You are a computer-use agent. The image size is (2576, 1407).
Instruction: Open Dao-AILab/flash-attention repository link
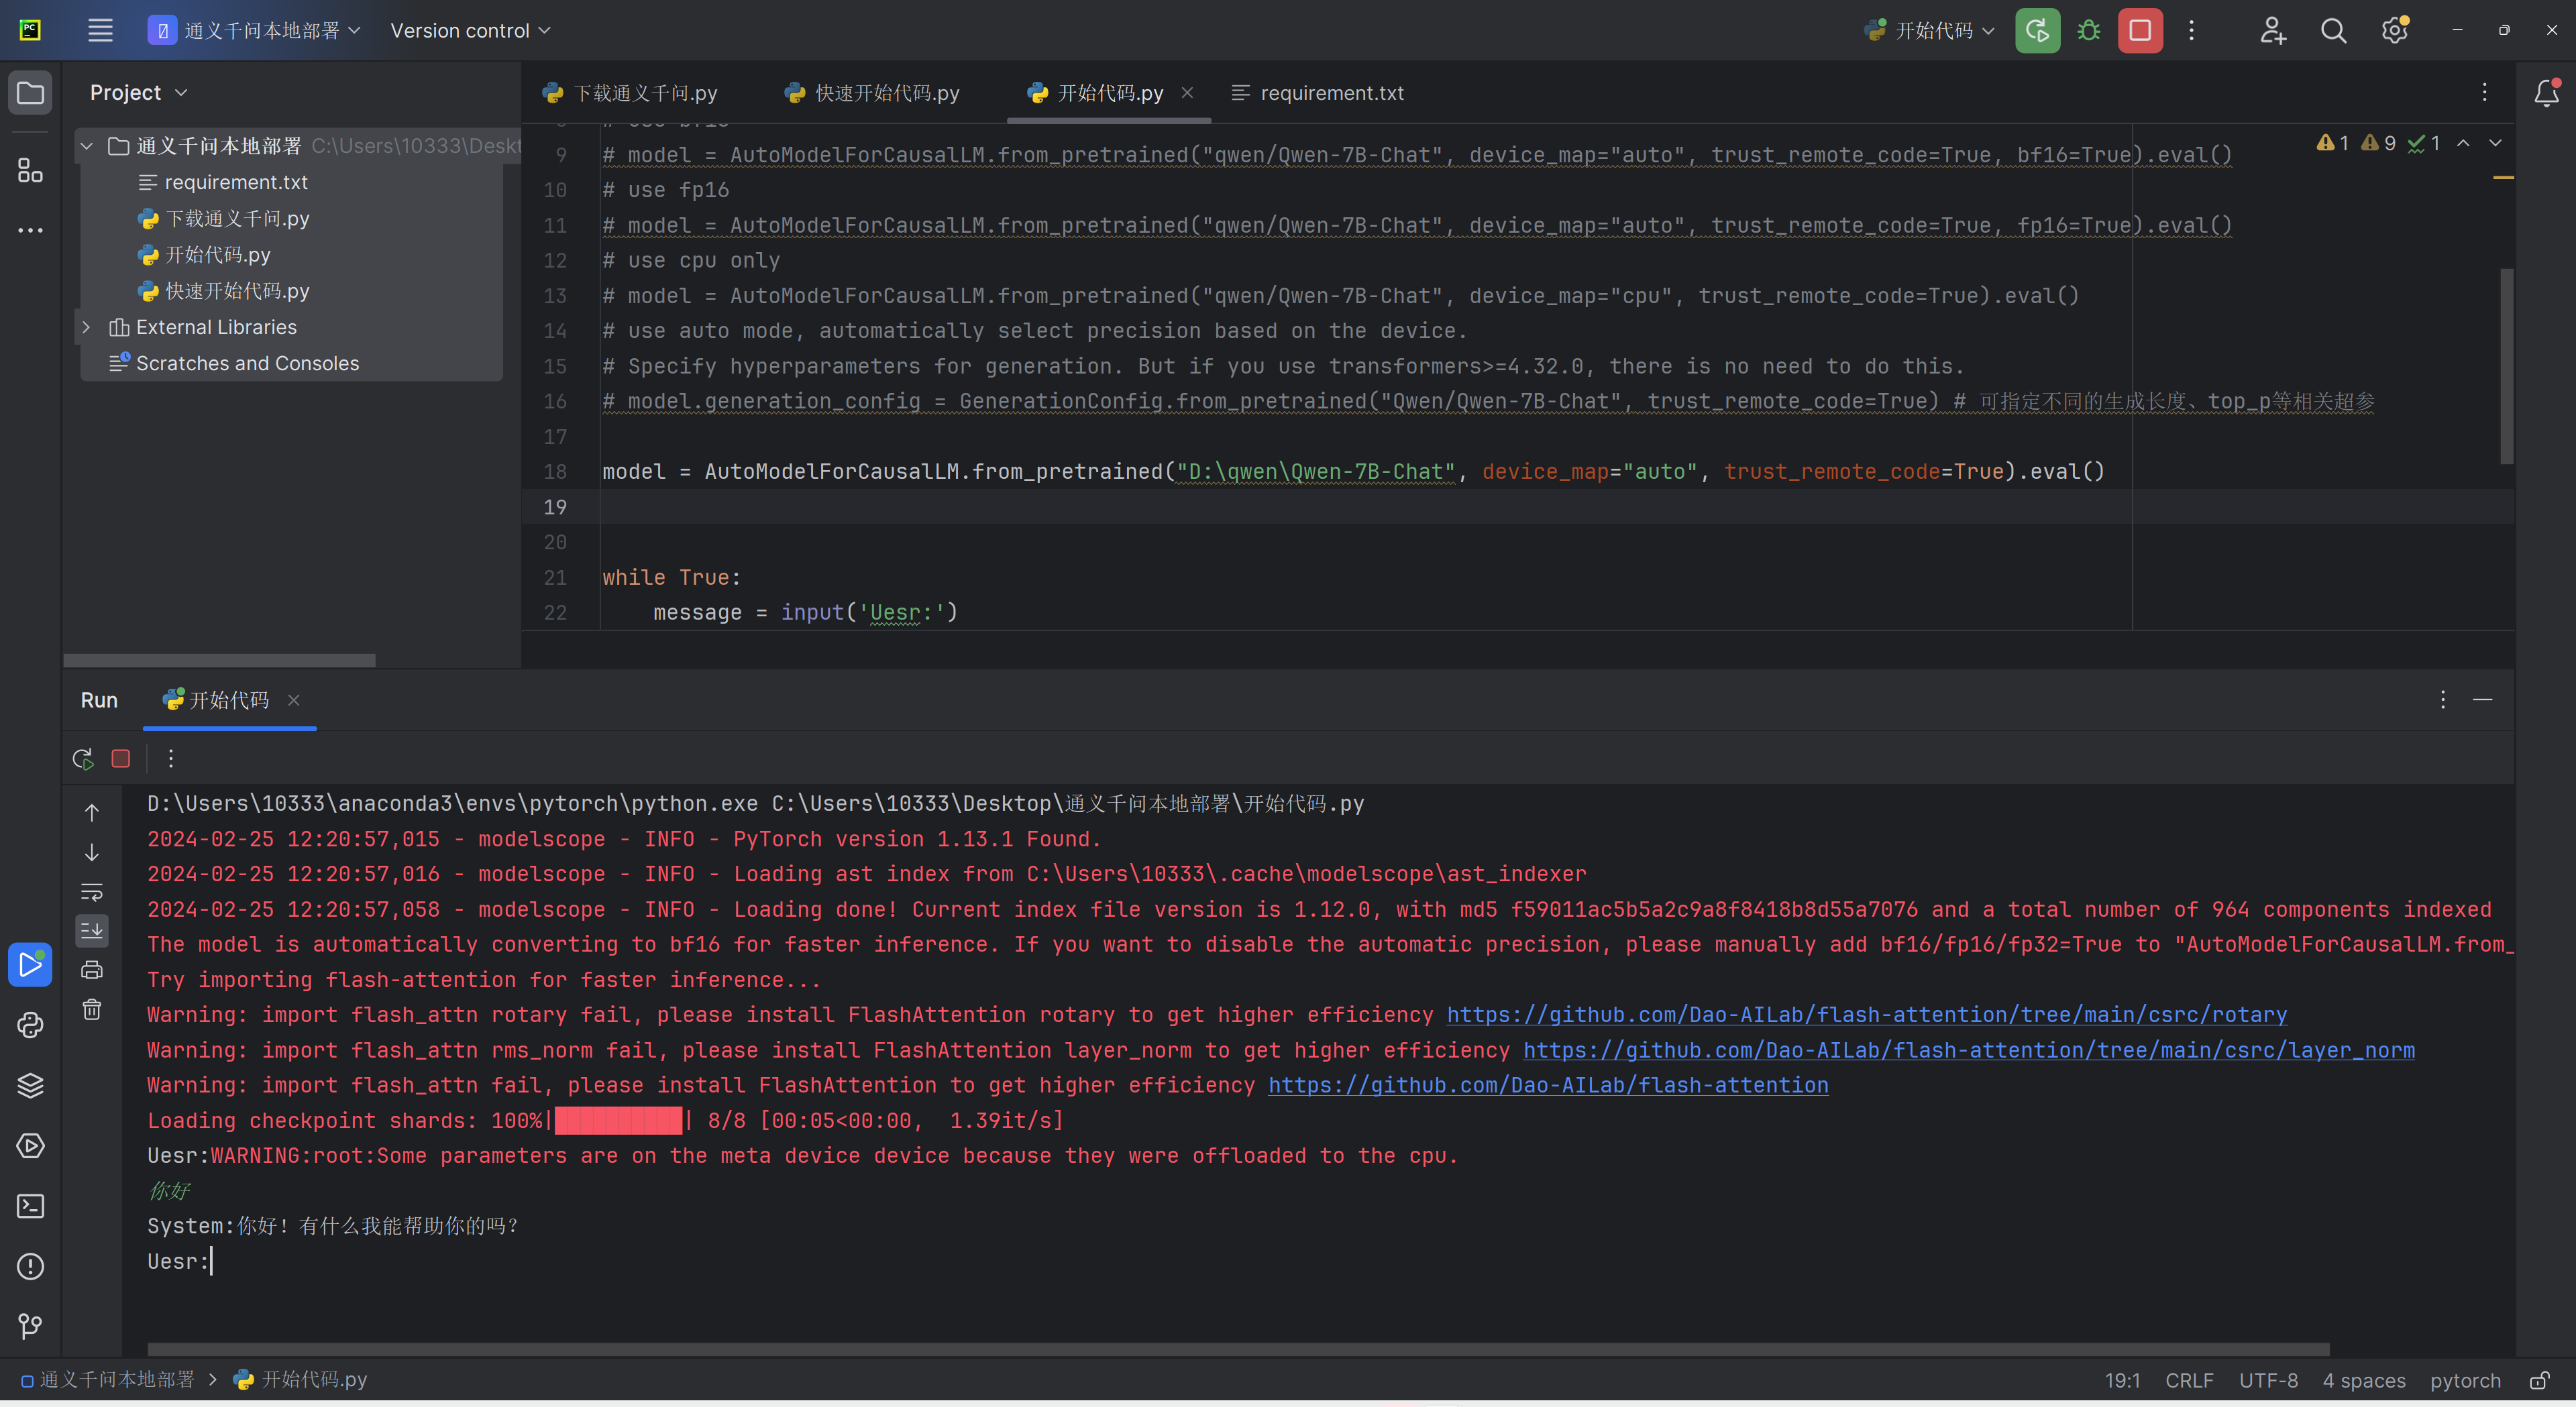point(1548,1085)
